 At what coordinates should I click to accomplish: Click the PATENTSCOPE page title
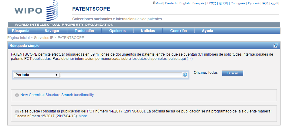[91, 9]
